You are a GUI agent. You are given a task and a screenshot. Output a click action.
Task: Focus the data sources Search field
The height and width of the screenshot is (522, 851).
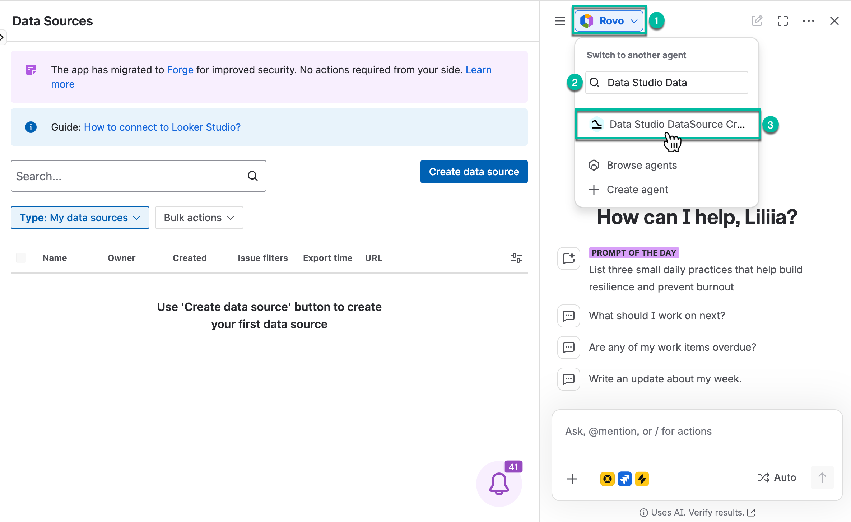point(138,176)
